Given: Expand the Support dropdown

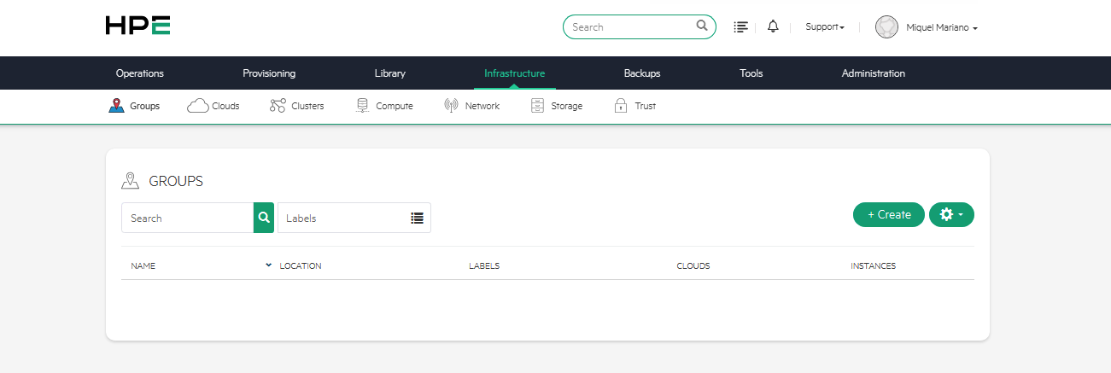Looking at the screenshot, I should (x=825, y=27).
